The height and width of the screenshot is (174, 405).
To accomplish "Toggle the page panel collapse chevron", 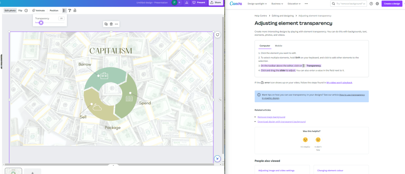I will (113, 165).
